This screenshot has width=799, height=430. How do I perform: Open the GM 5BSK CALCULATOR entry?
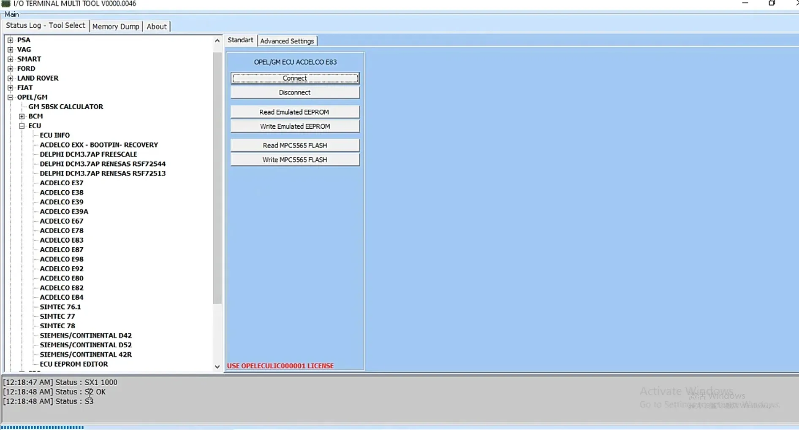tap(65, 106)
